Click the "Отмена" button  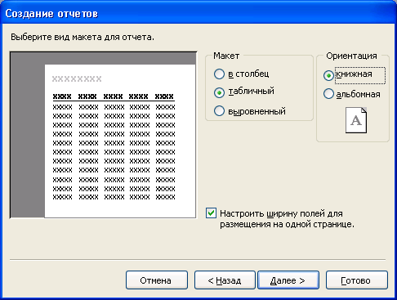tap(157, 280)
